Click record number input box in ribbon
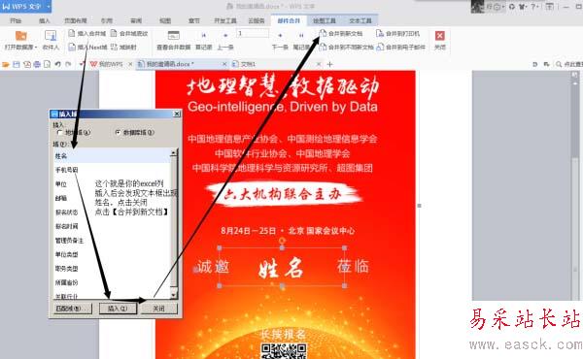The height and width of the screenshot is (359, 583). [253, 33]
